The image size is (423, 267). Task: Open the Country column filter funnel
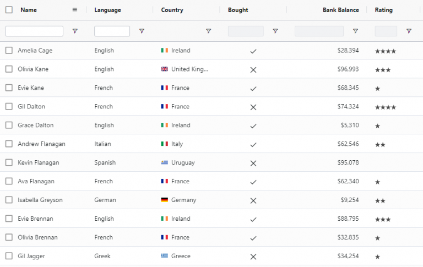(209, 31)
